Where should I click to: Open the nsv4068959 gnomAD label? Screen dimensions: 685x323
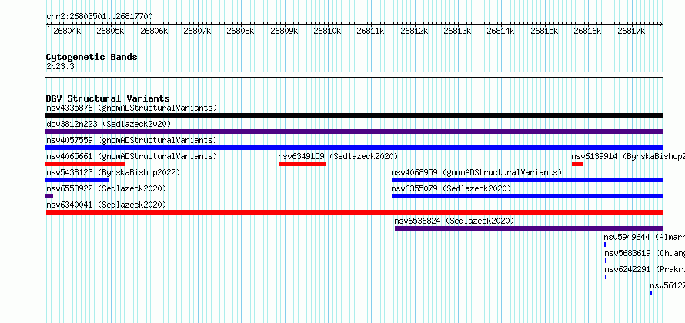point(476,172)
